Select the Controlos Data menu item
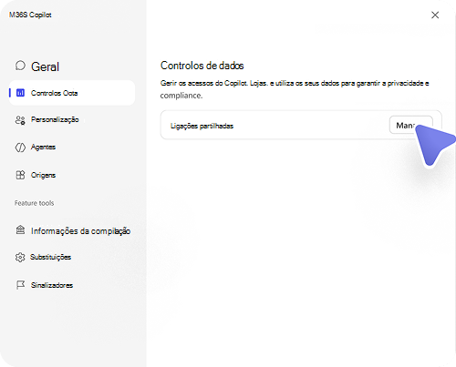The height and width of the screenshot is (367, 456). tap(72, 93)
